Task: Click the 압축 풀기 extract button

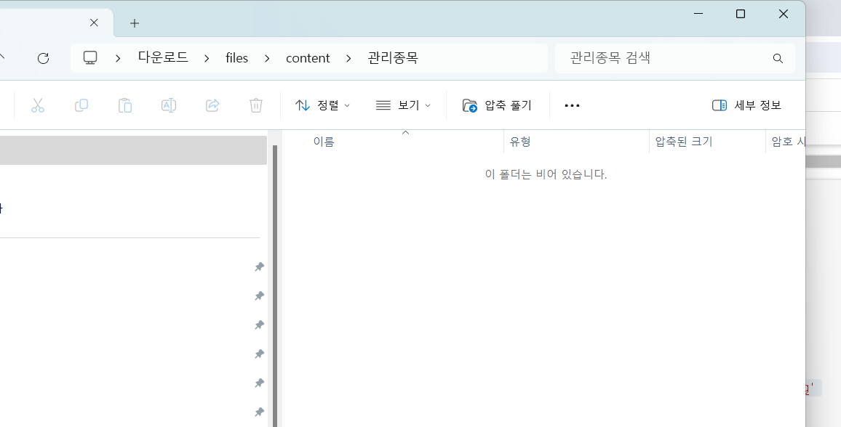Action: 497,105
